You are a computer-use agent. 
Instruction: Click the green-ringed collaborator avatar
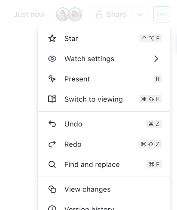(63, 15)
